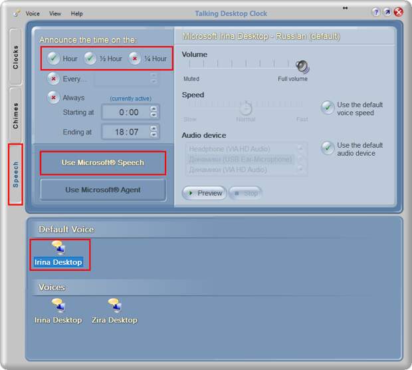
Task: Click Use Microsoft® Speech button
Action: [x=103, y=162]
